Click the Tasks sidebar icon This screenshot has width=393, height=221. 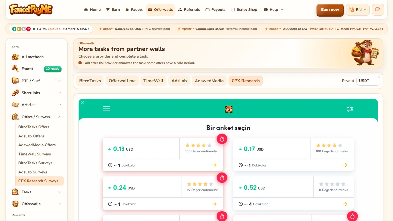point(15,192)
